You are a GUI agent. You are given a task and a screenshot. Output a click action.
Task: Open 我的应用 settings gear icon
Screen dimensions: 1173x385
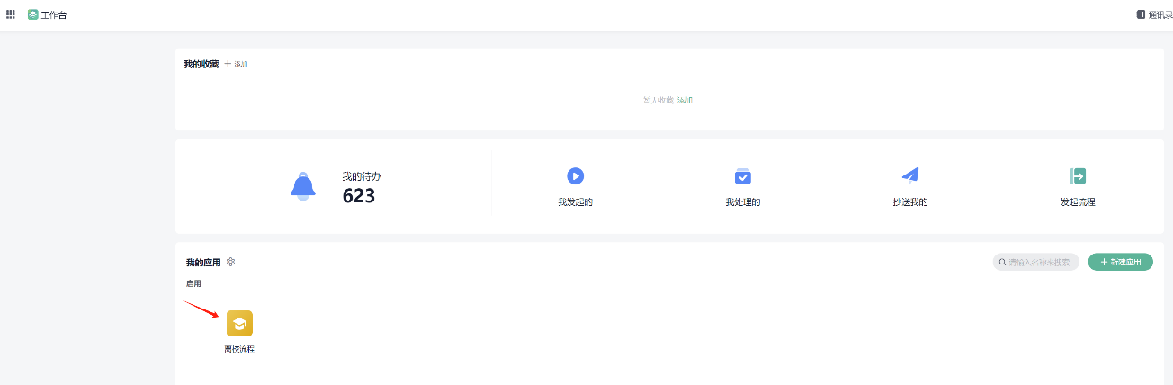click(231, 262)
